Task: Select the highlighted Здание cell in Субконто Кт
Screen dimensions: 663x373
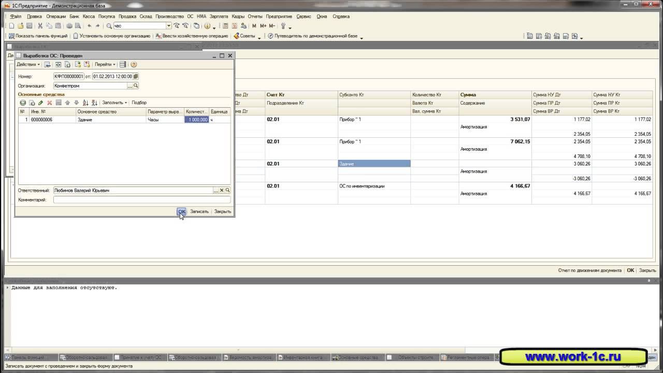Action: 374,164
